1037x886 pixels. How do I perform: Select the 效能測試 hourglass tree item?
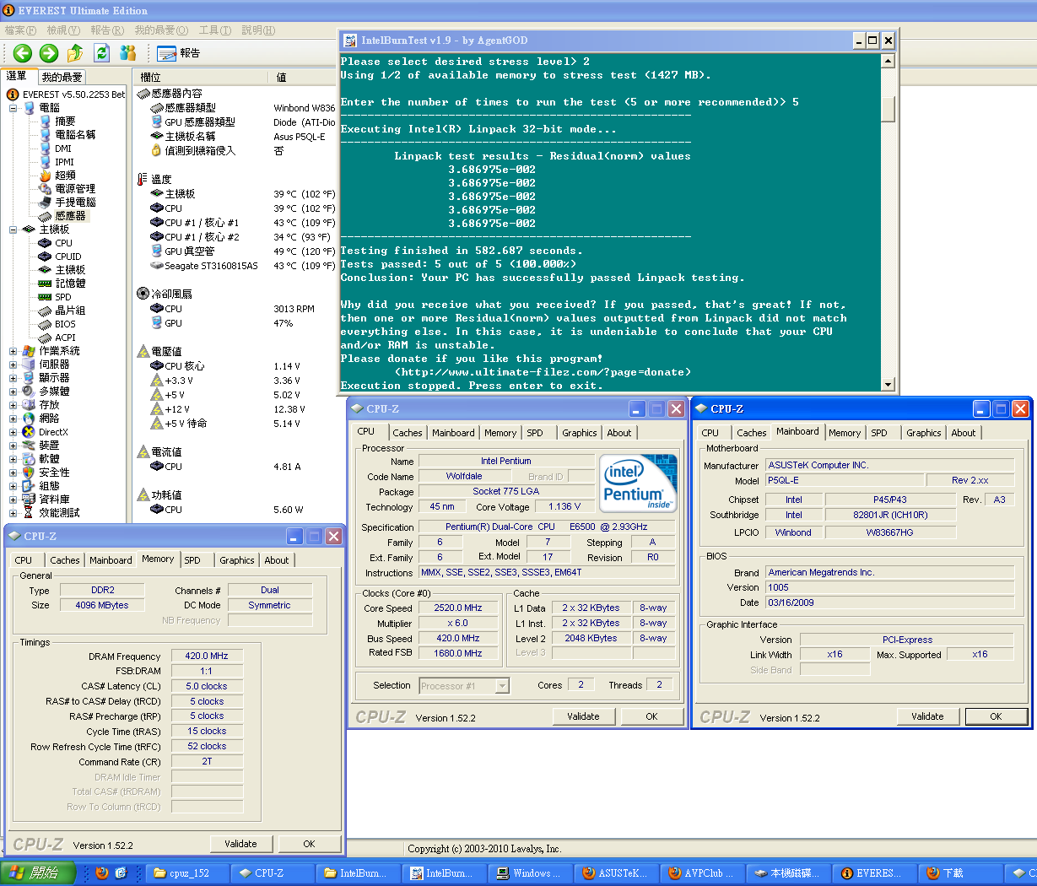coord(51,513)
